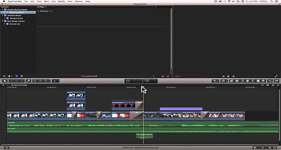Click Insert clip edit button
This screenshot has width=281, height=150.
coord(40,81)
